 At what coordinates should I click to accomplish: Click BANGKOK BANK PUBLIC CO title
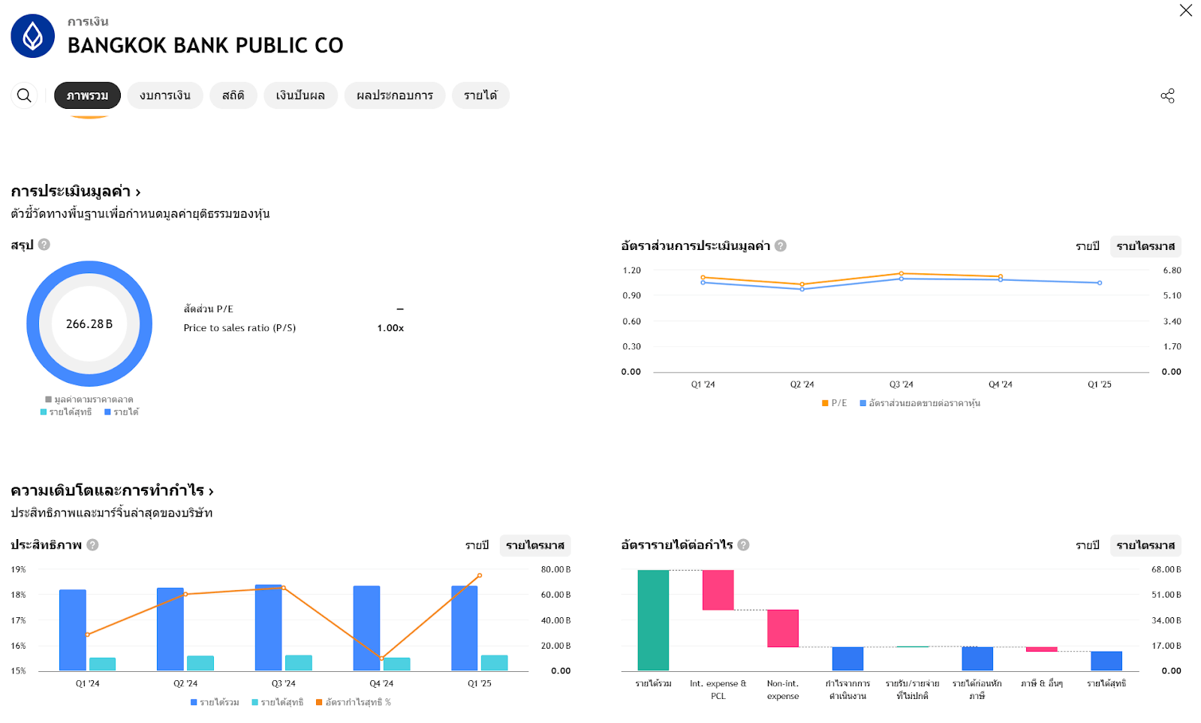point(206,45)
